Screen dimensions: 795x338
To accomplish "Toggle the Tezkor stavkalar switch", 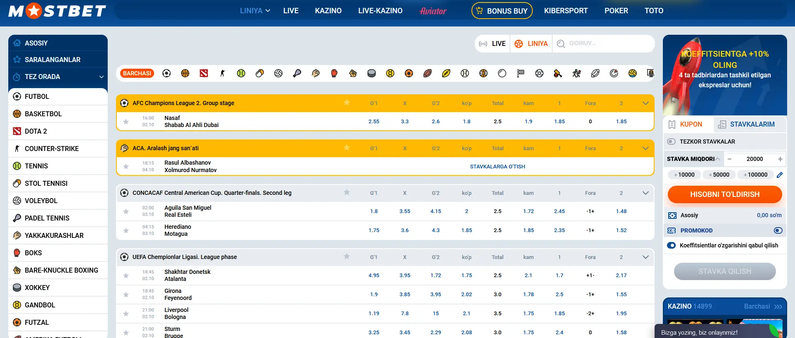I will [x=672, y=141].
